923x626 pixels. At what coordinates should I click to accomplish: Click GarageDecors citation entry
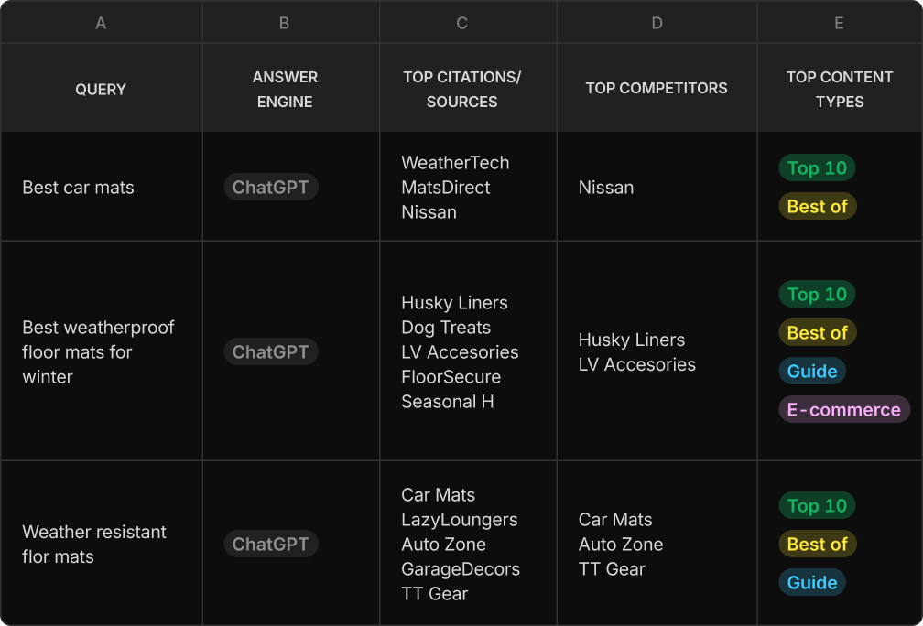click(461, 569)
